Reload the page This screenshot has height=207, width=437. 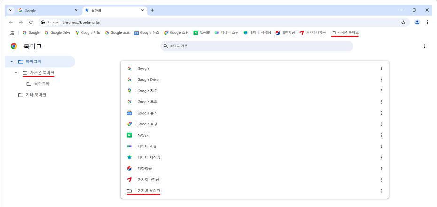coord(31,22)
